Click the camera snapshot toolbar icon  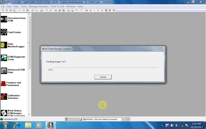tap(87, 10)
